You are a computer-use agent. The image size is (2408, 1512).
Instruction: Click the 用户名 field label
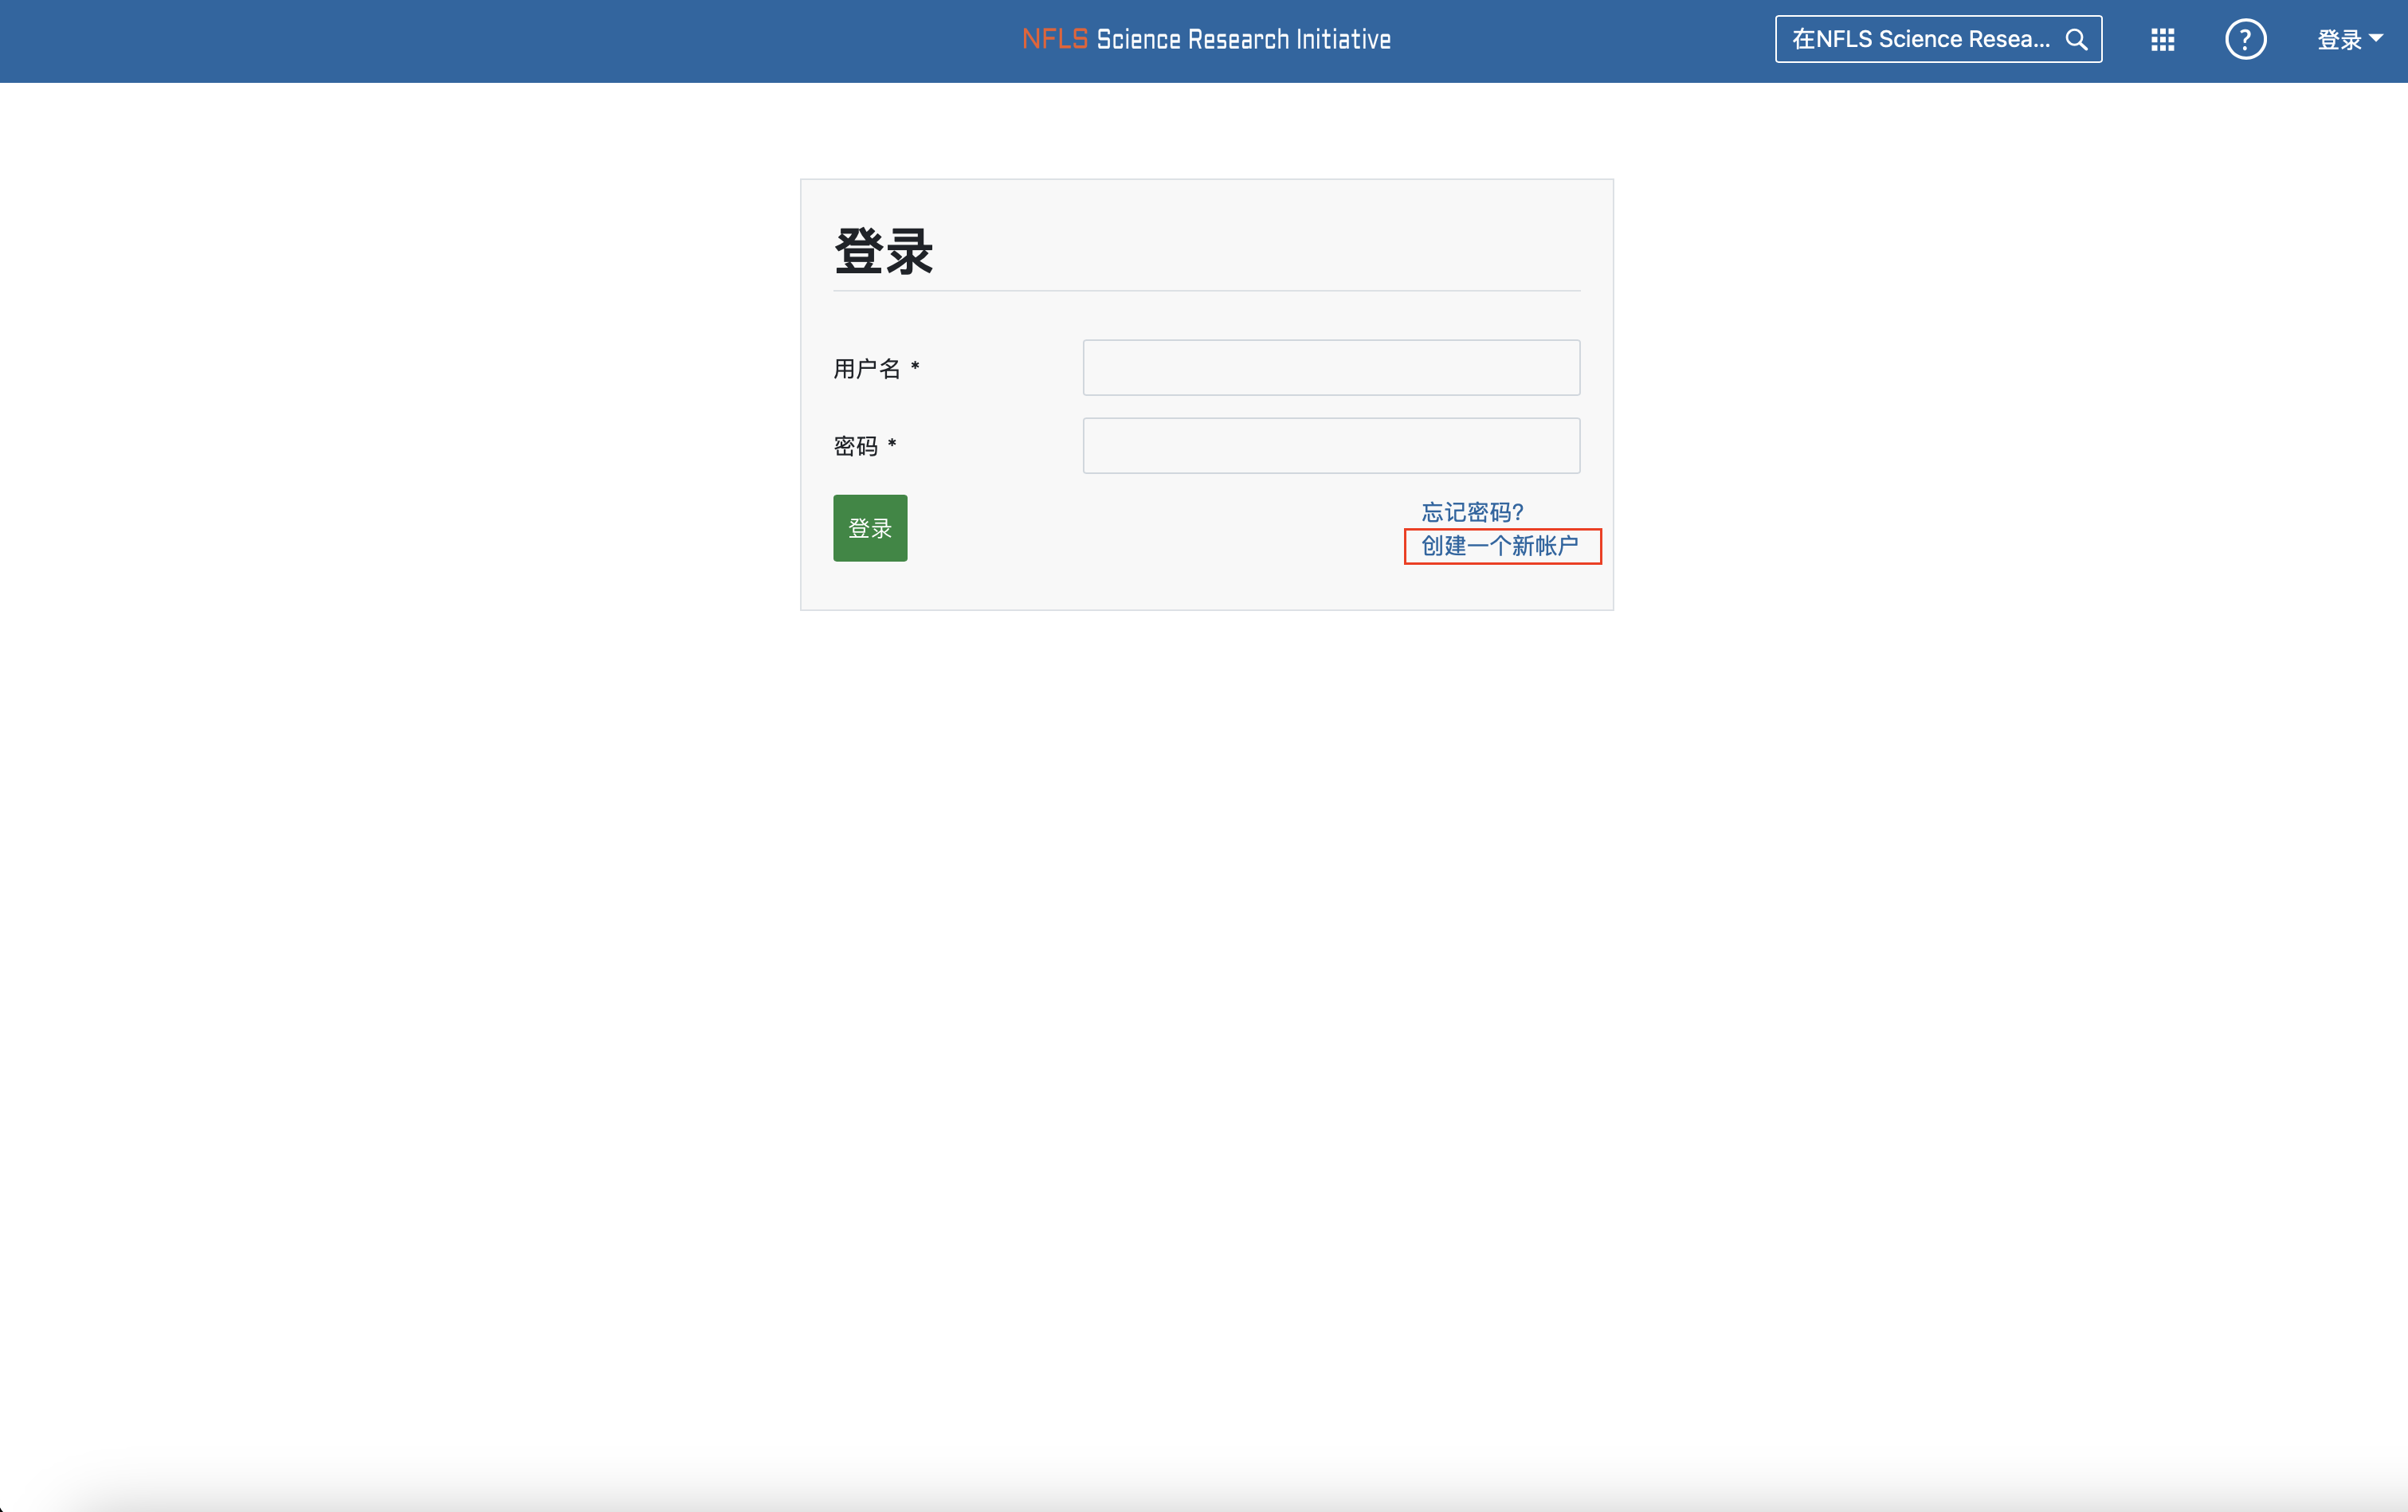(x=866, y=369)
